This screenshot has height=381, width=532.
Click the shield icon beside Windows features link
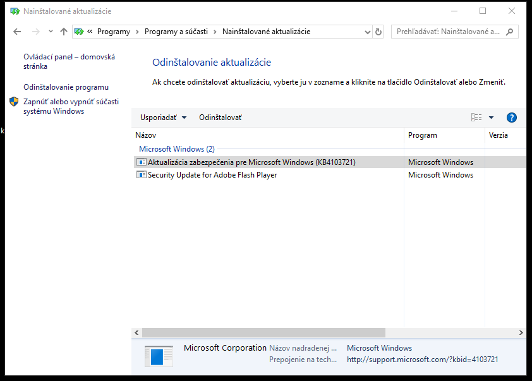[x=14, y=102]
